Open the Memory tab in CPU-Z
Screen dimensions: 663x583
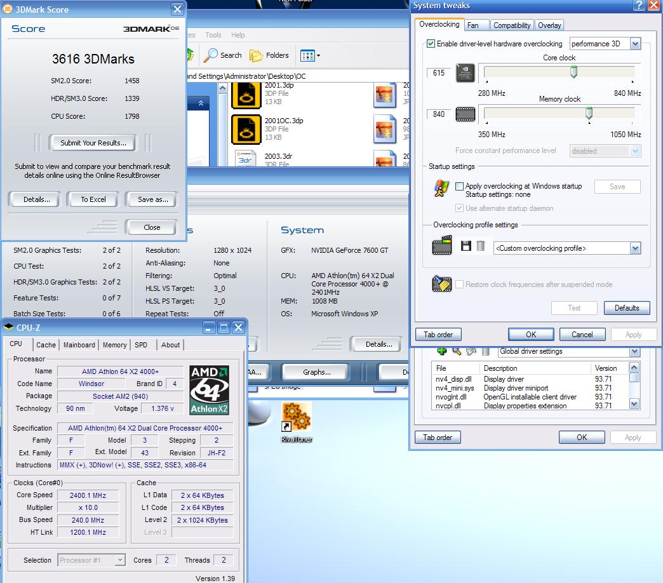click(x=114, y=345)
